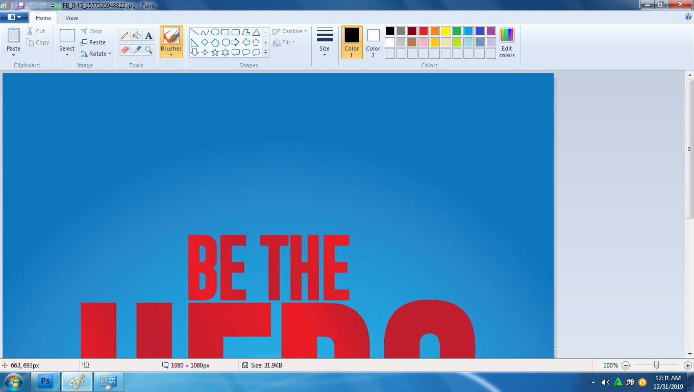Pick the Five-point star shape

[x=215, y=52]
